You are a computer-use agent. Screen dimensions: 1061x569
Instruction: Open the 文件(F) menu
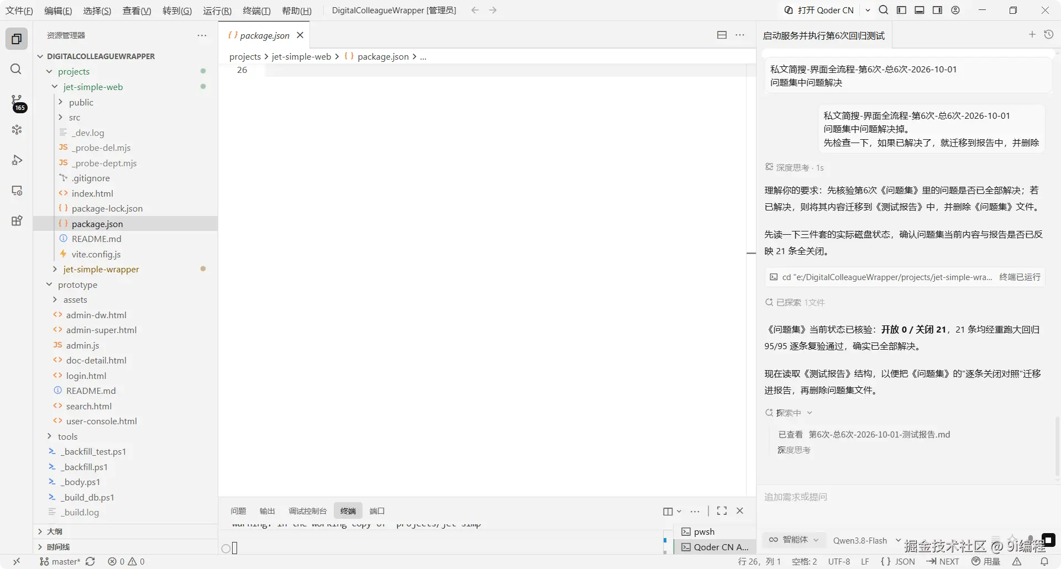(x=19, y=10)
